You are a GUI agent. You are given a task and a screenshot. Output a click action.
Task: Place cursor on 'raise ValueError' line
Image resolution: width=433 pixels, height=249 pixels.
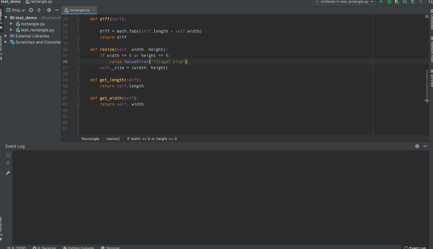[x=148, y=61]
